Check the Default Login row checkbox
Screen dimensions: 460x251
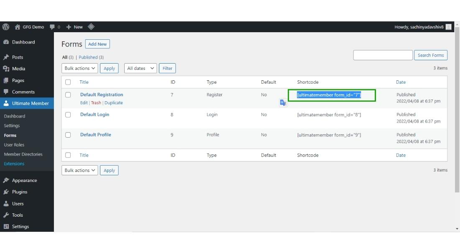68,115
